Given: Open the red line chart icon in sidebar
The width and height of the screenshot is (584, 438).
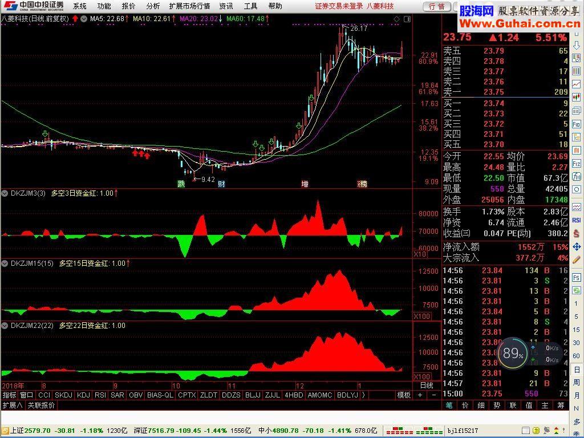Looking at the screenshot, I should [x=577, y=84].
